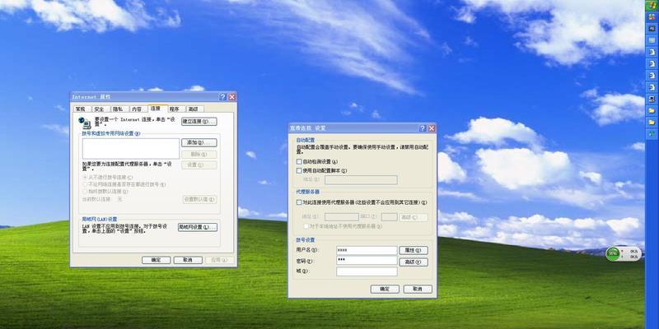Click the 建立连接 button

[x=199, y=122]
